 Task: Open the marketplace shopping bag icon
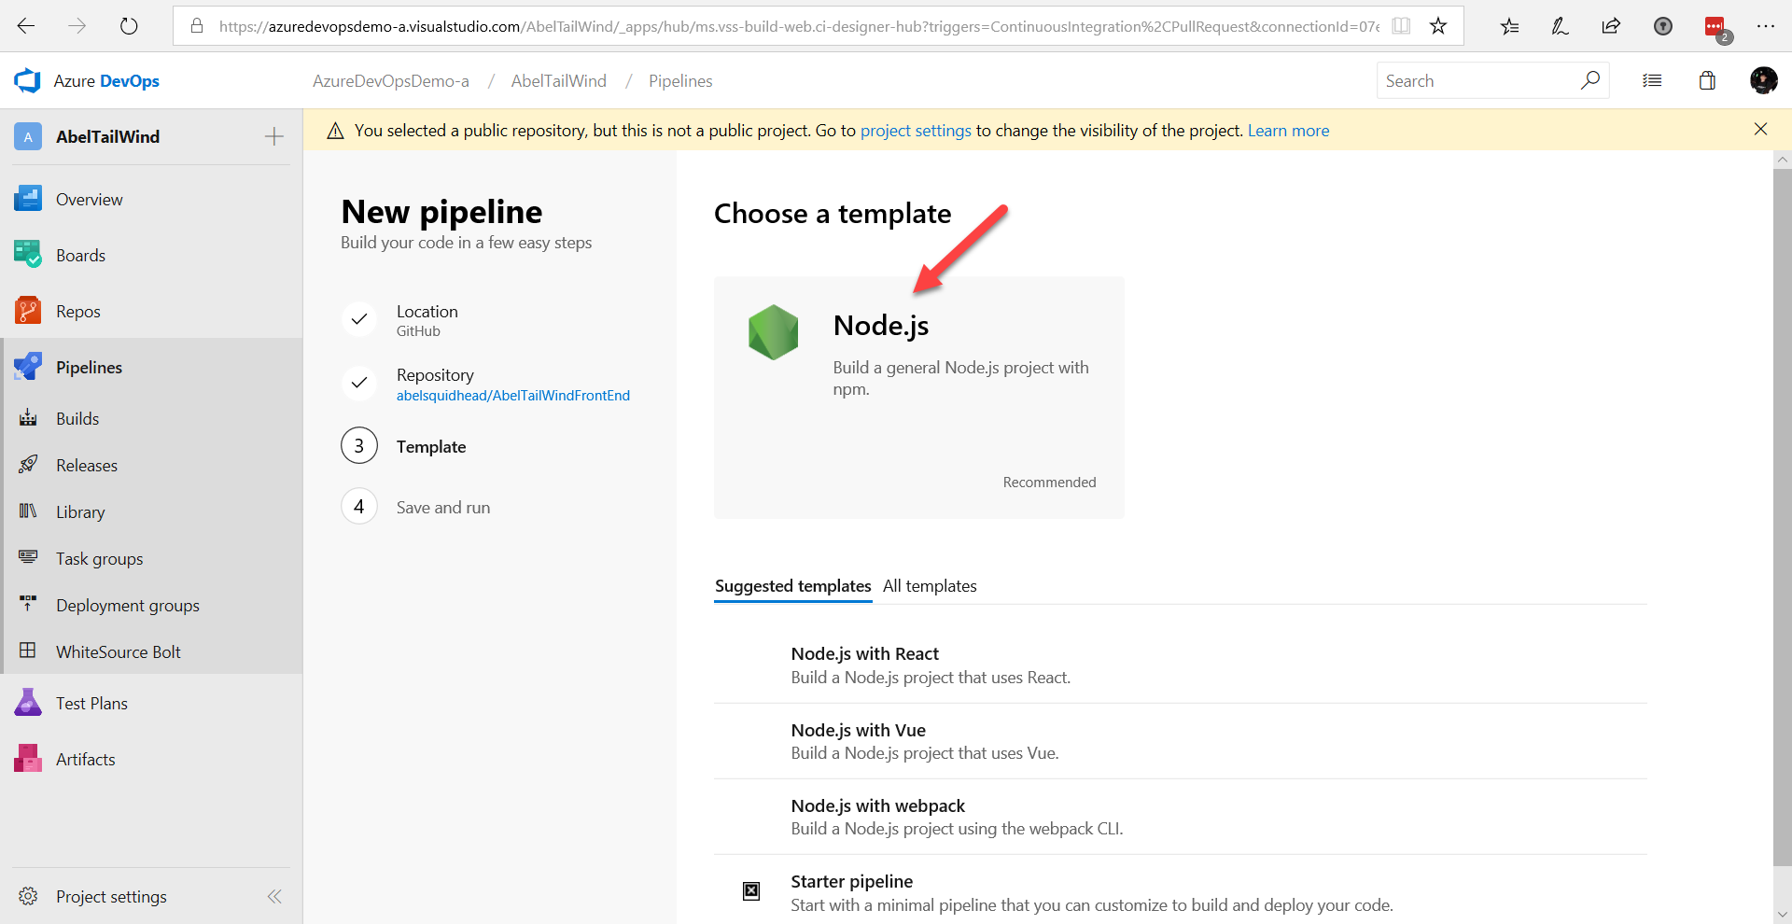(1707, 81)
